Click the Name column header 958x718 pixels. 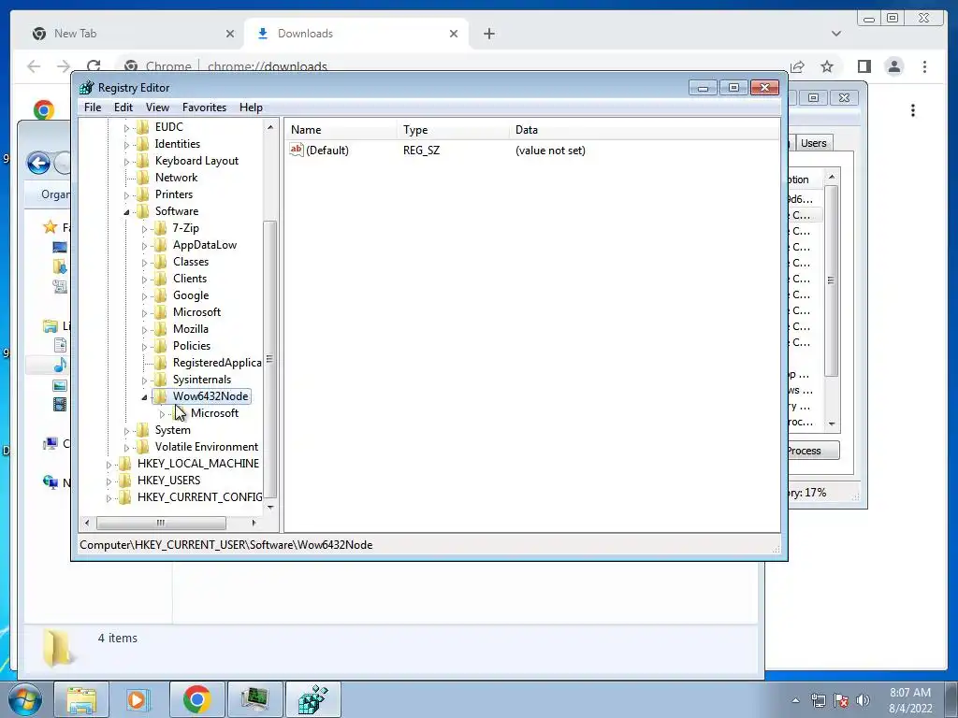[341, 130]
